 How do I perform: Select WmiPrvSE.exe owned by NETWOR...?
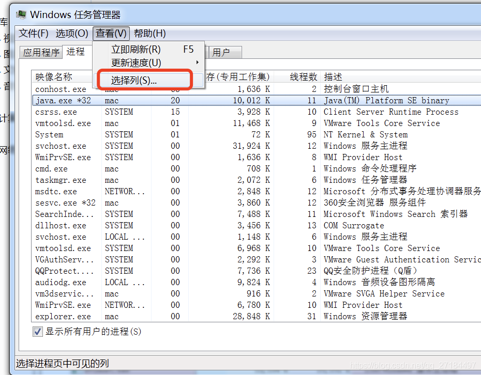click(x=257, y=305)
